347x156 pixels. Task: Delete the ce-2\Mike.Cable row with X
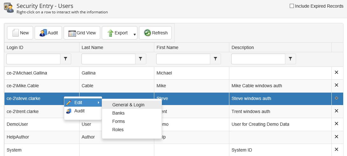point(336,85)
